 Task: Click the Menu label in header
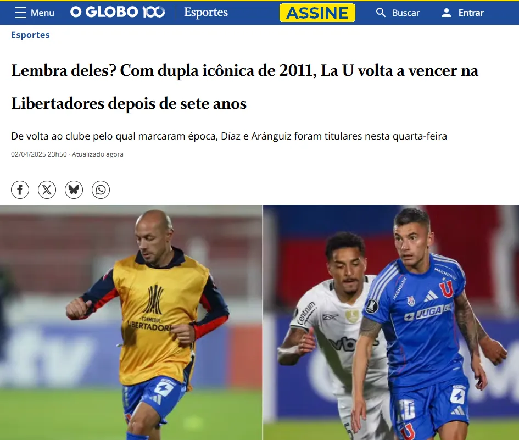pyautogui.click(x=42, y=13)
